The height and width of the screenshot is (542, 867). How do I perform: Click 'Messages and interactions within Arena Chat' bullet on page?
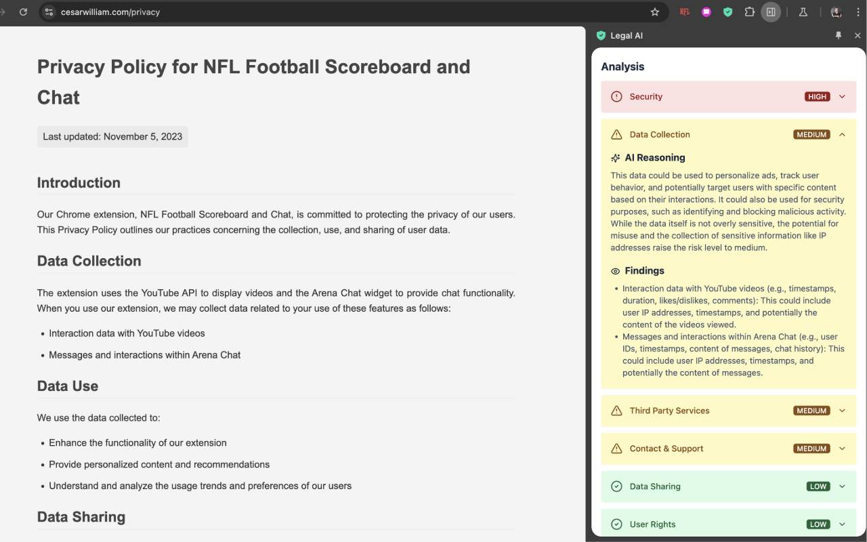(144, 355)
